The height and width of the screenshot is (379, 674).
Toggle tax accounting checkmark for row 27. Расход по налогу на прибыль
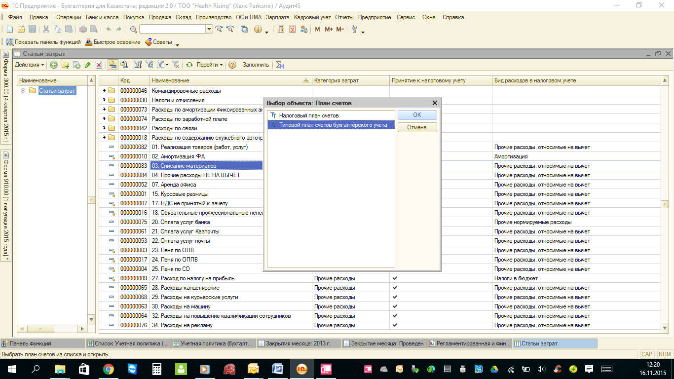pos(395,278)
